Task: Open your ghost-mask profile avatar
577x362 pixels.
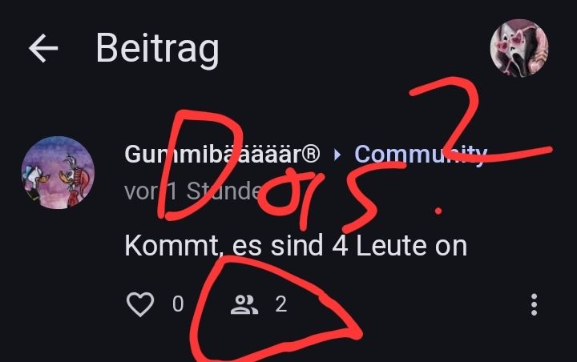Action: [x=519, y=48]
